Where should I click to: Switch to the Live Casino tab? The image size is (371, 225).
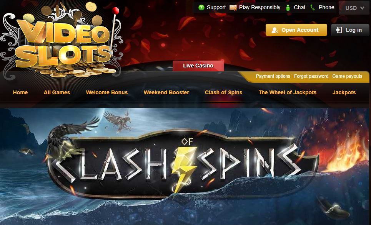pos(198,66)
